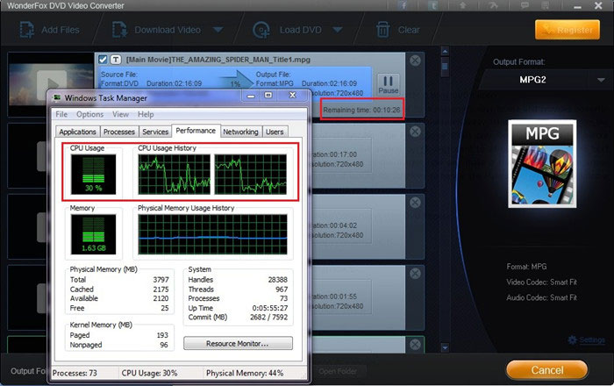
Task: Open the Help menu in Task Manager
Action: pyautogui.click(x=146, y=114)
